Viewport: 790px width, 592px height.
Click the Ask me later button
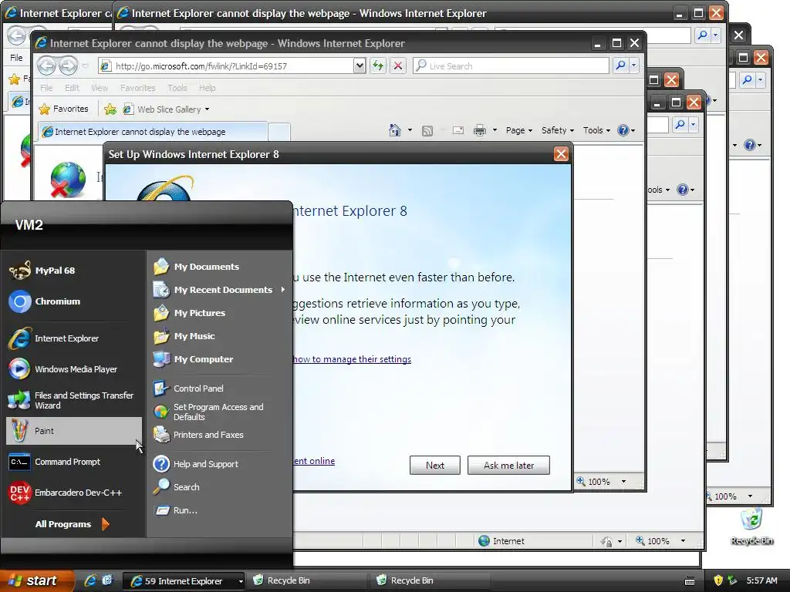[x=508, y=465]
